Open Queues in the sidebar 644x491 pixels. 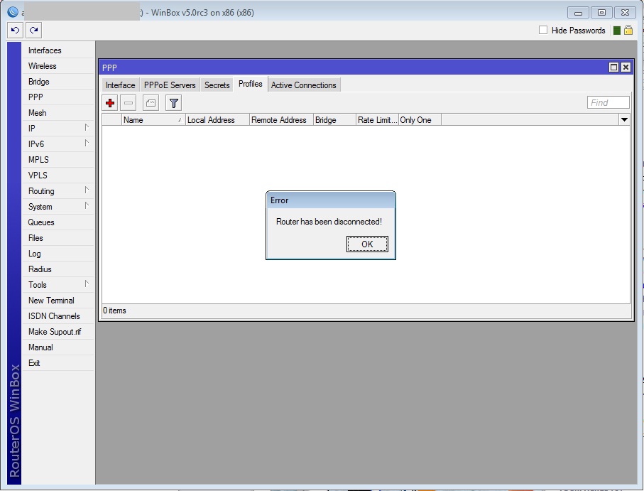tap(58, 222)
